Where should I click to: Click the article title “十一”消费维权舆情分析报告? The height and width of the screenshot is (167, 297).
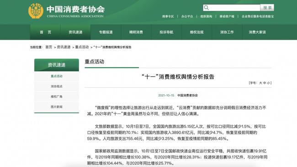click(x=178, y=77)
